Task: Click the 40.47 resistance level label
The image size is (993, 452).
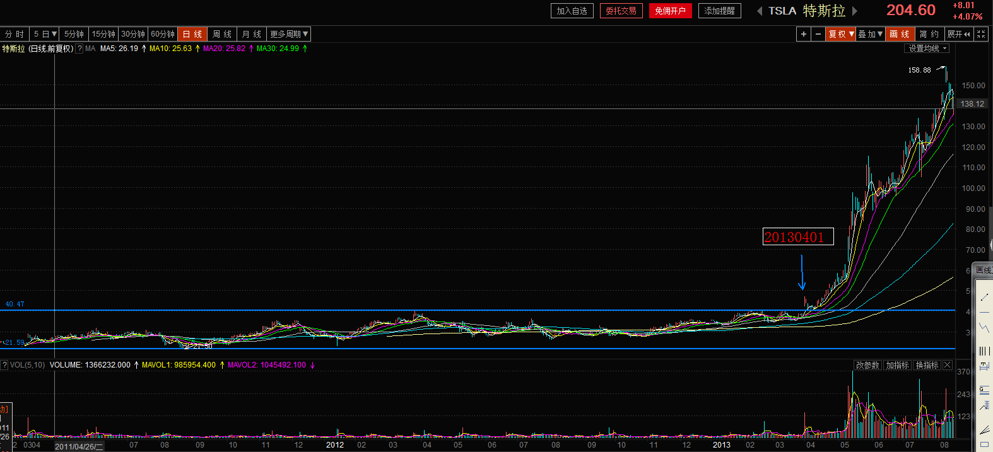Action: pos(15,304)
